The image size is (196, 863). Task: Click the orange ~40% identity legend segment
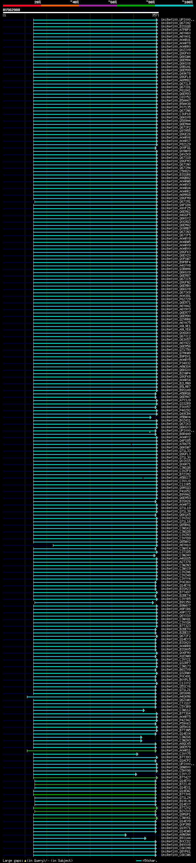pos(60,6)
